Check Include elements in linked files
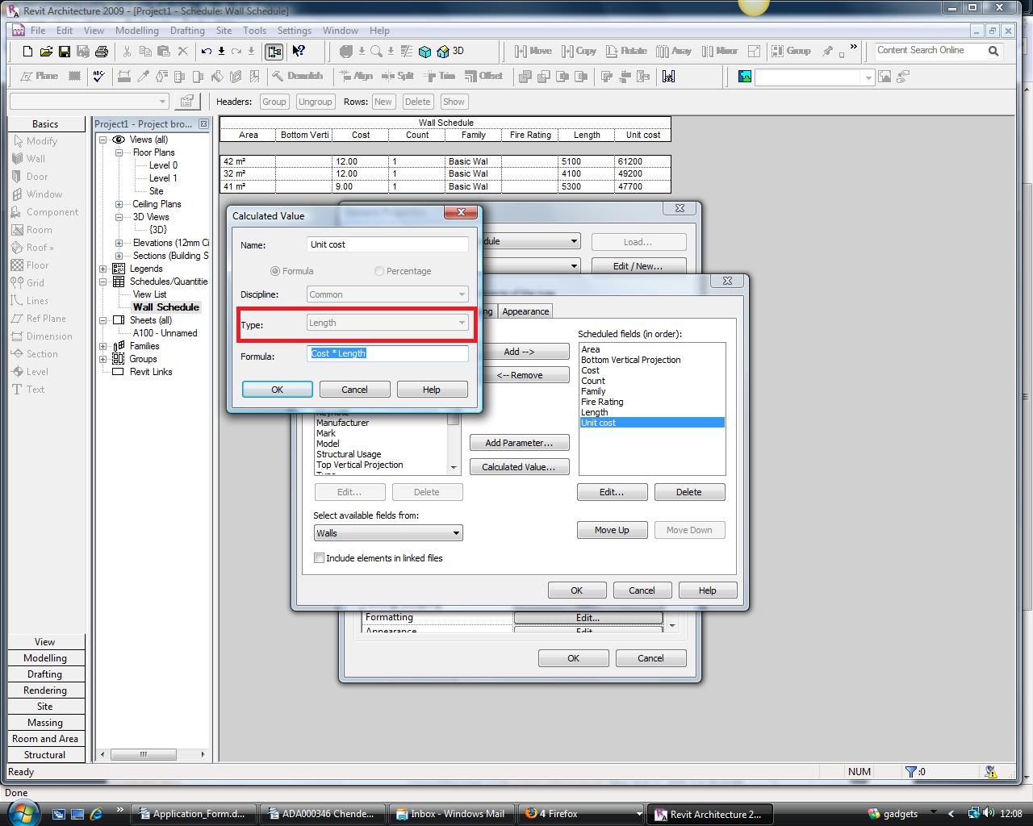This screenshot has height=826, width=1033. (x=320, y=558)
